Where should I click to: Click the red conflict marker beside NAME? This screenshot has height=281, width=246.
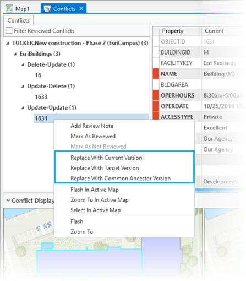pos(156,74)
